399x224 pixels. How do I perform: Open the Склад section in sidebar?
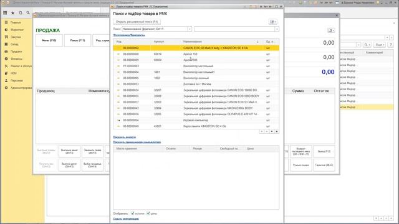tap(14, 44)
